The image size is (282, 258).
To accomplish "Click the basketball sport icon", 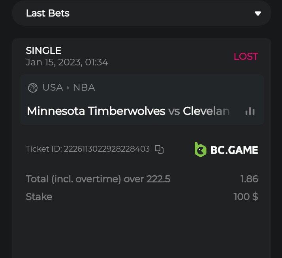I will [33, 87].
